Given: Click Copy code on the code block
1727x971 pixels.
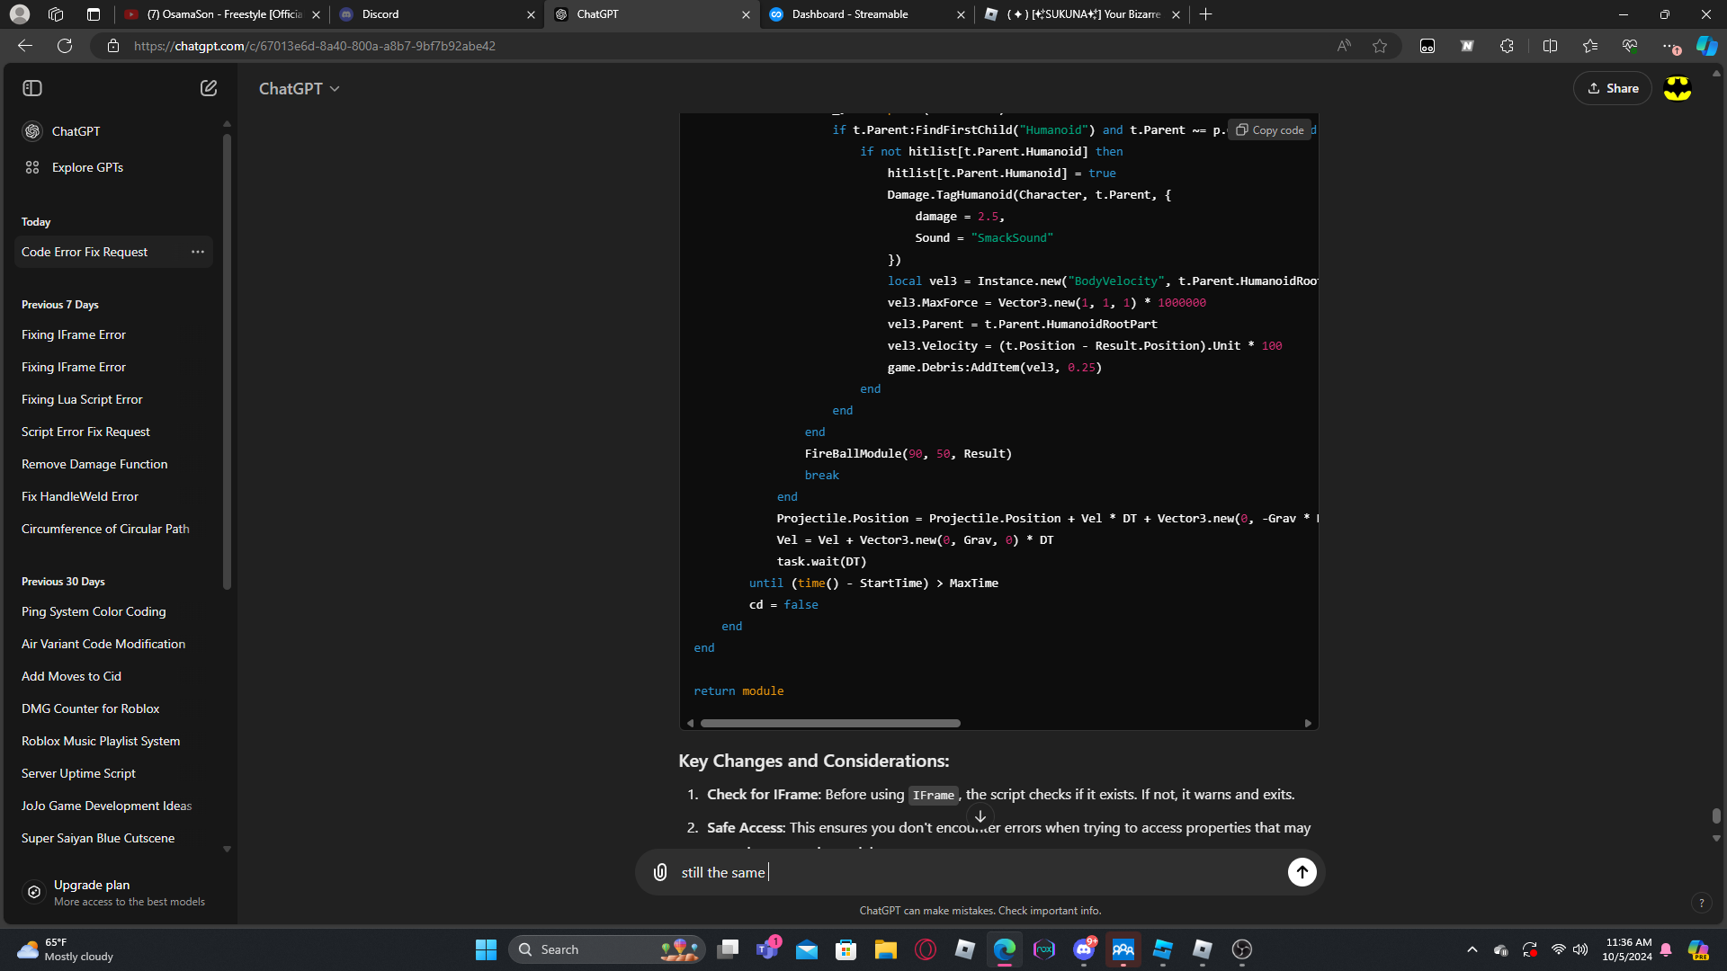Looking at the screenshot, I should tap(1270, 130).
